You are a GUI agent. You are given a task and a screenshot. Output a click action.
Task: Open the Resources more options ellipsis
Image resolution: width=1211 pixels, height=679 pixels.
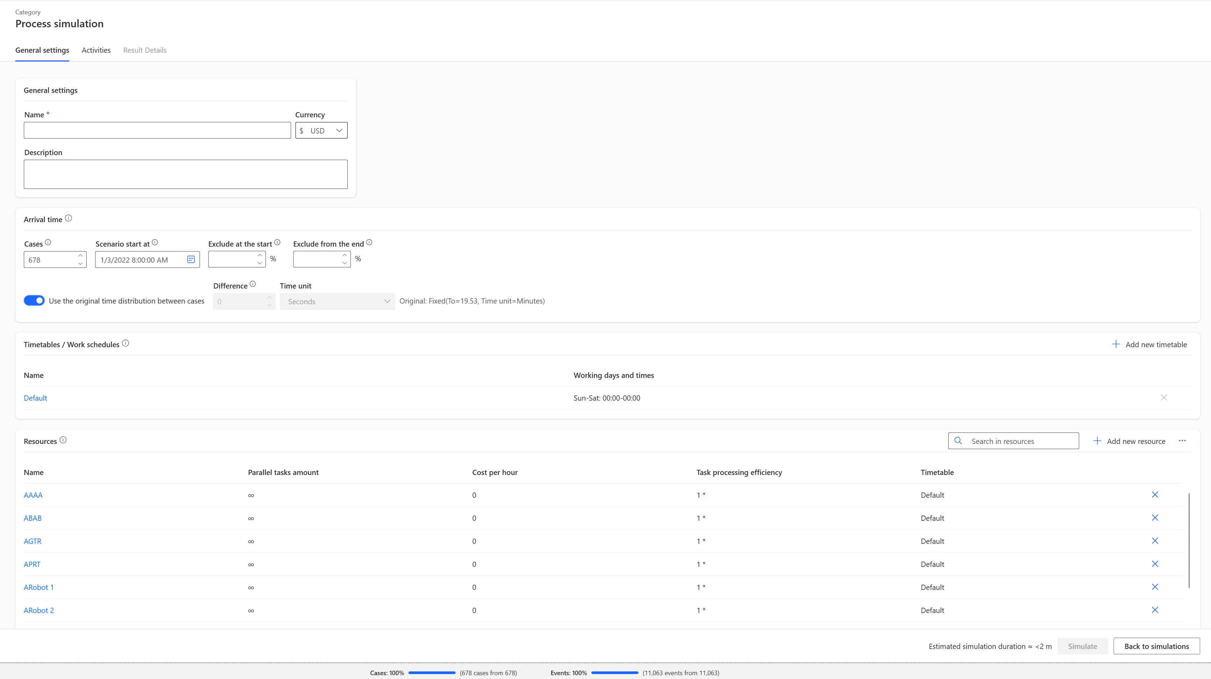click(1182, 441)
